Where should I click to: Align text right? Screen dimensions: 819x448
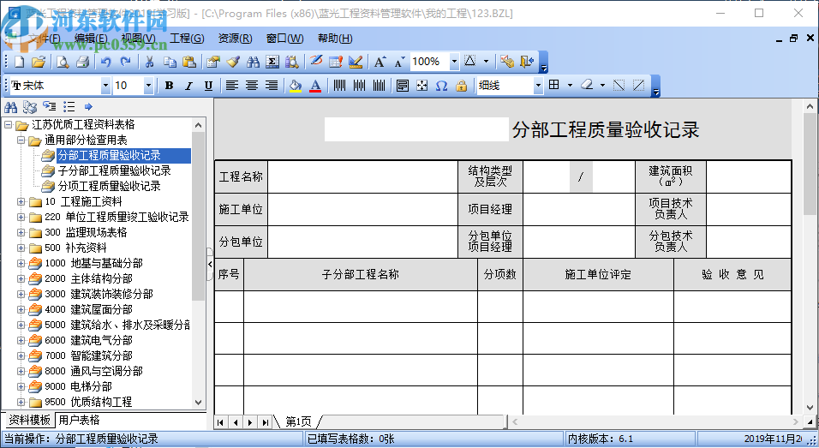pos(272,86)
